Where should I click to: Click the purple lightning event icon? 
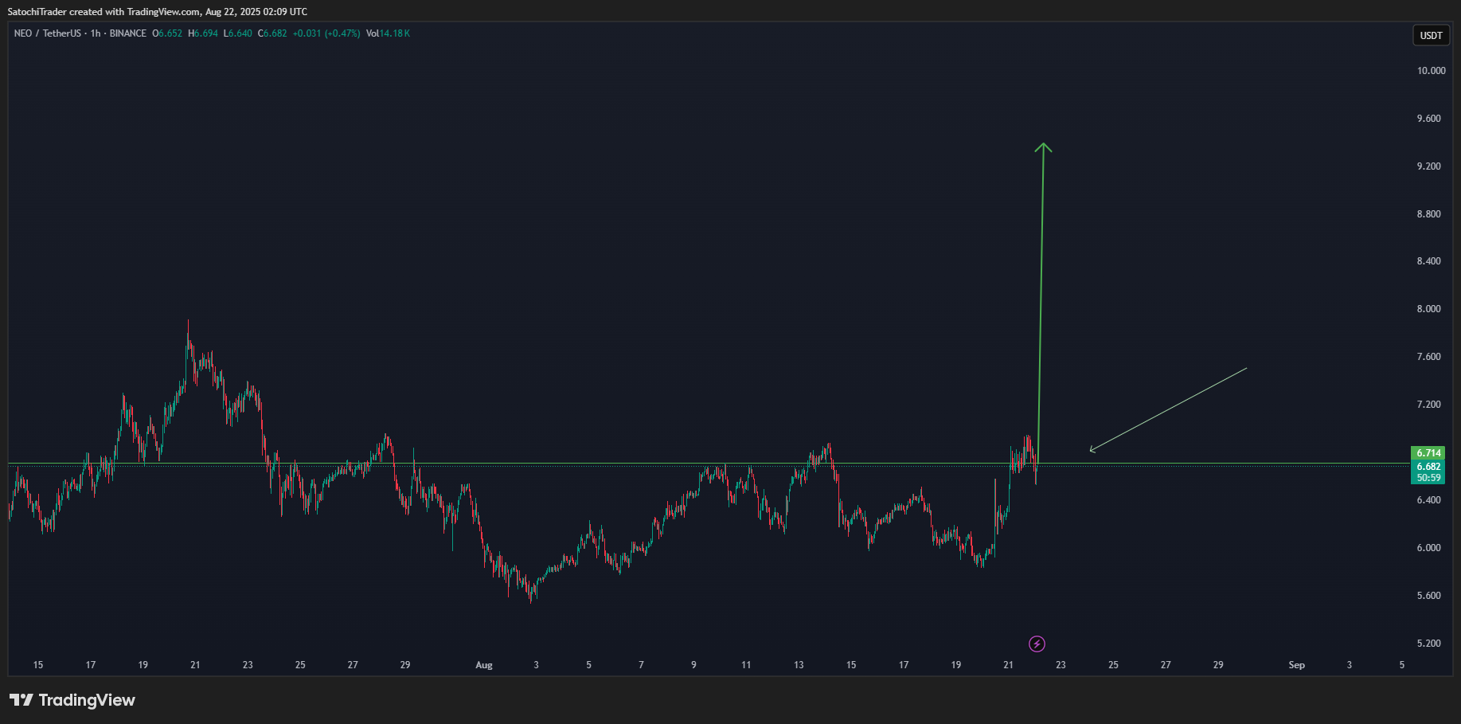[1037, 644]
